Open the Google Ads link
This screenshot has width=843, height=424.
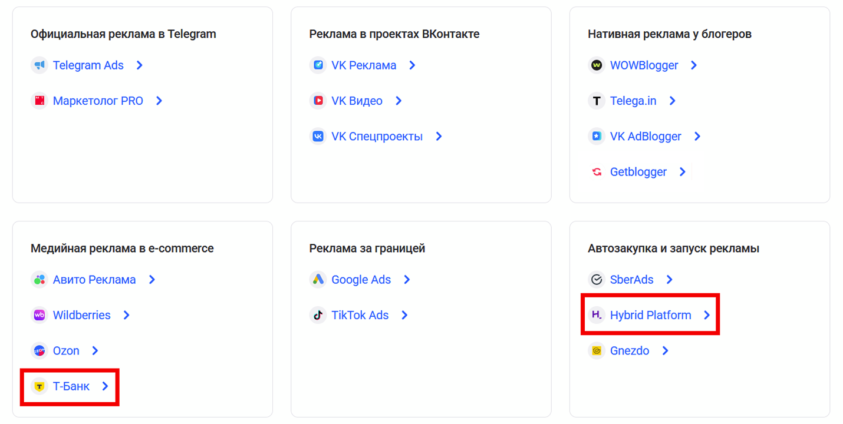[x=361, y=280]
